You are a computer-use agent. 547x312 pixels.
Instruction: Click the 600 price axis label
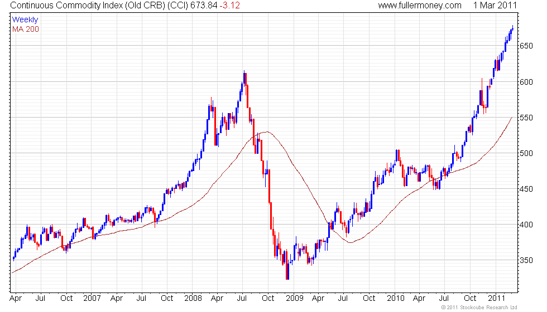coord(526,82)
